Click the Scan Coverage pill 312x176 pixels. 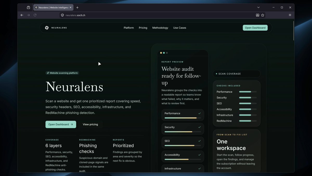237,74
